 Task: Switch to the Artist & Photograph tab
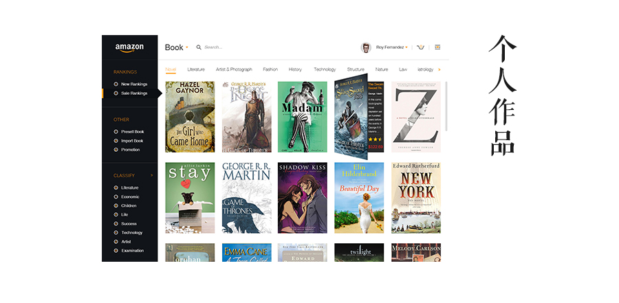pyautogui.click(x=234, y=69)
